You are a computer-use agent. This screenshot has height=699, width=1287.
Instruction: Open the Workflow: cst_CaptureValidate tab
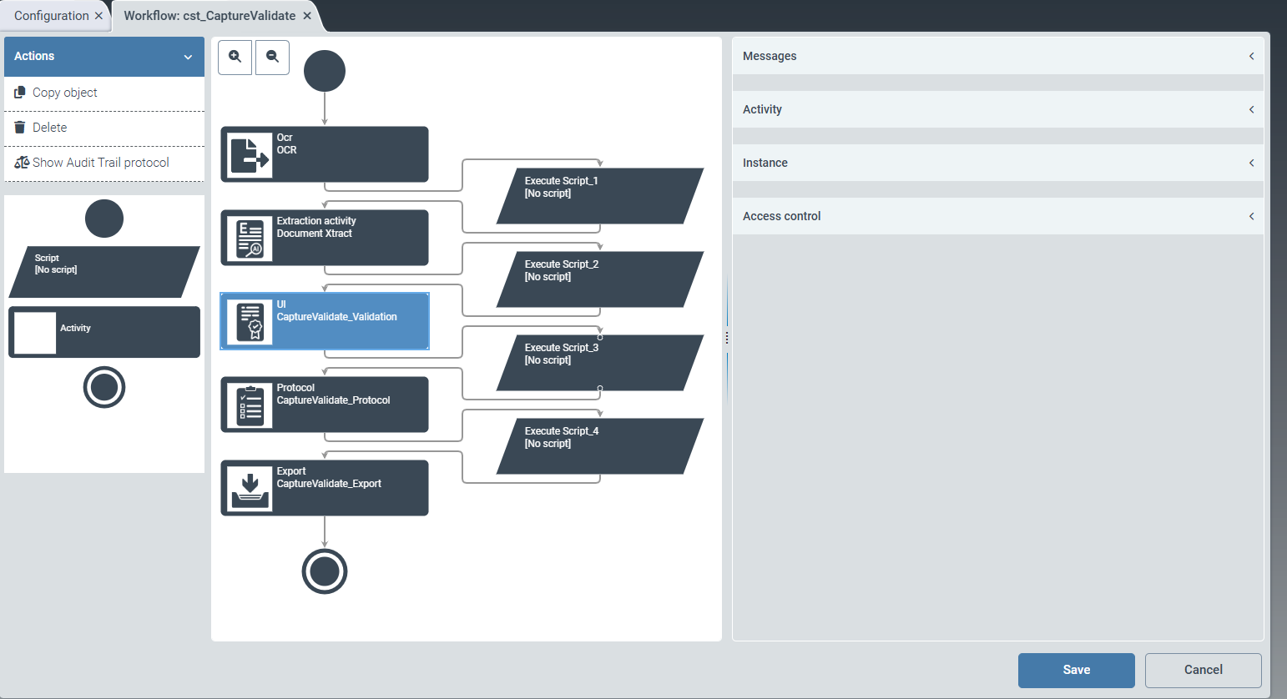point(209,15)
